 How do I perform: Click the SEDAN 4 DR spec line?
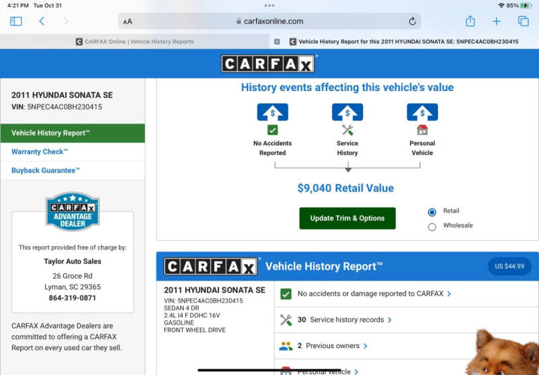tap(181, 308)
